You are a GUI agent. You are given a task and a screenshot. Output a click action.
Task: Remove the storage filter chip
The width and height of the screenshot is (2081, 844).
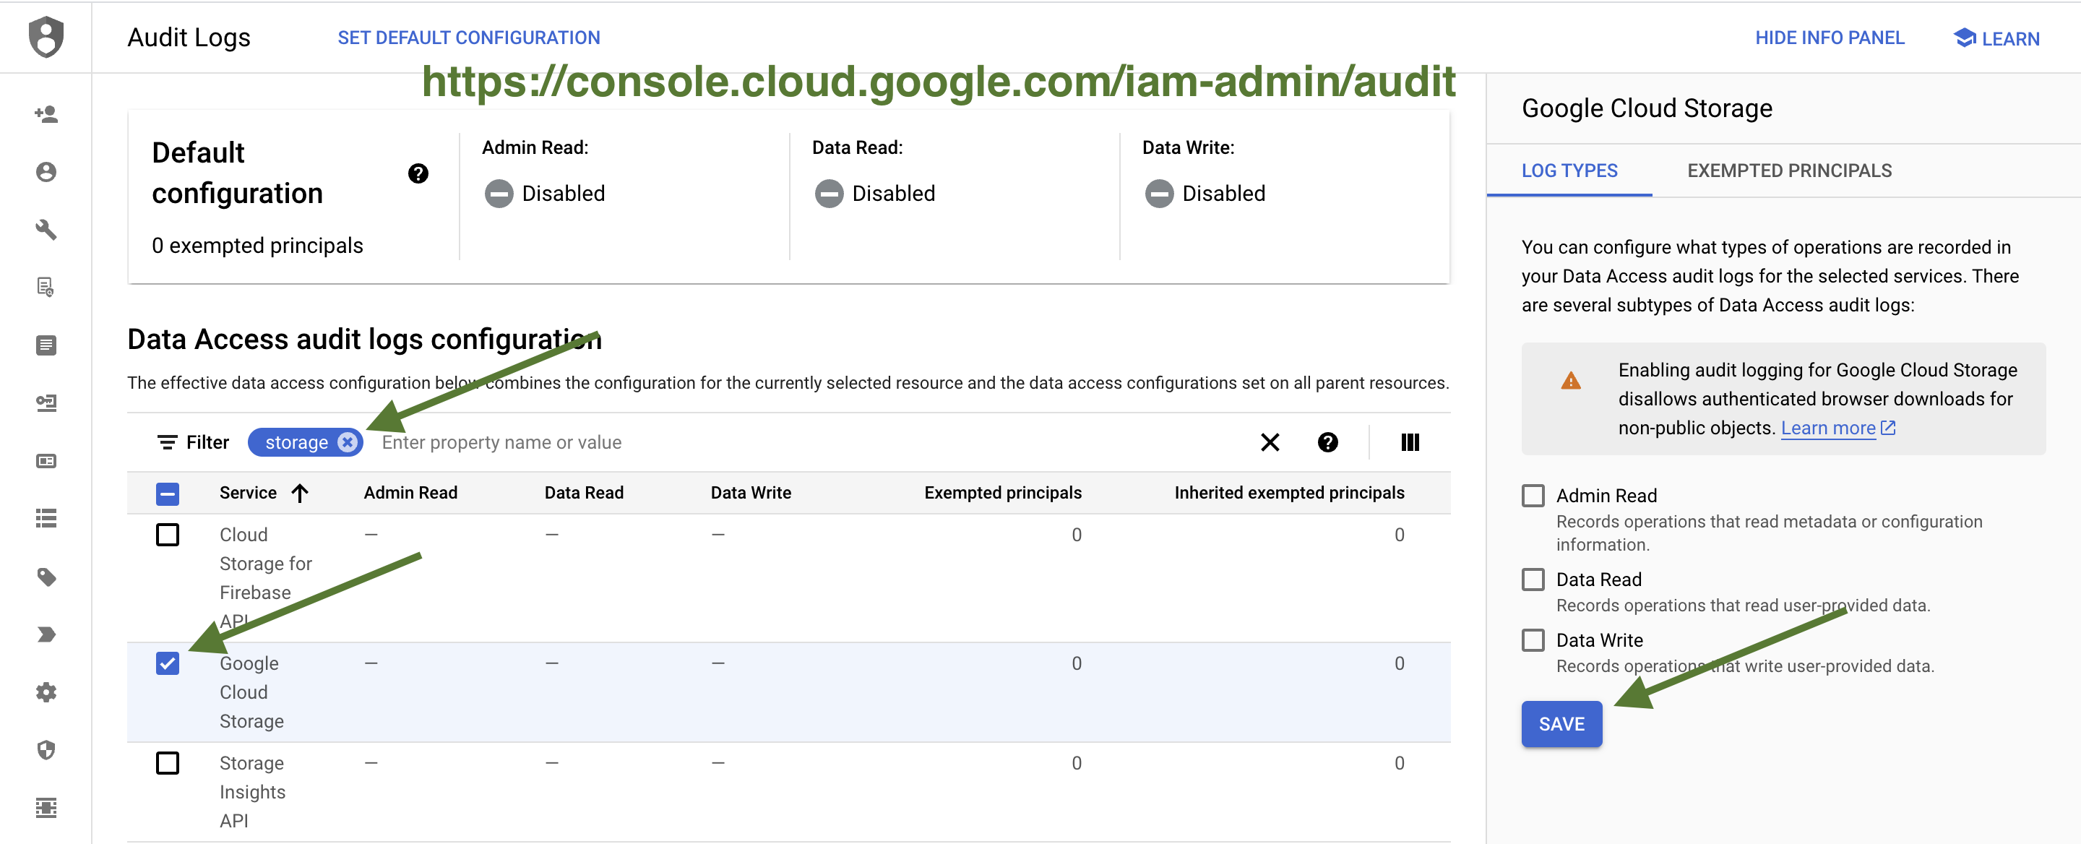click(348, 443)
